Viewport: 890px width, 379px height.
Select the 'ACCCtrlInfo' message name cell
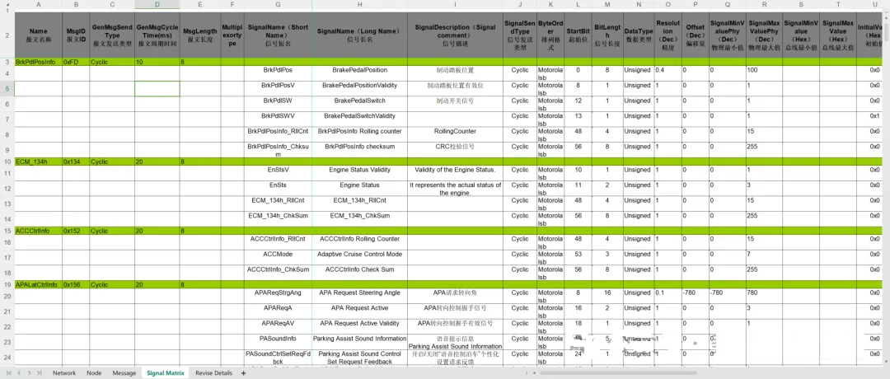[38, 231]
